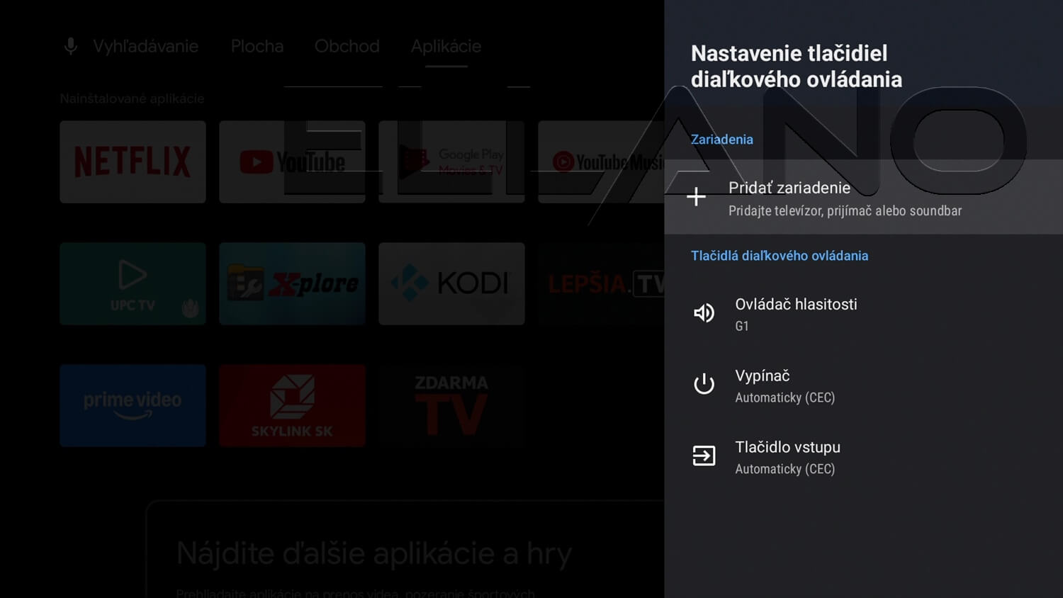Open the Vypínač Automaticky (CEC) setting
The width and height of the screenshot is (1063, 598).
click(784, 385)
